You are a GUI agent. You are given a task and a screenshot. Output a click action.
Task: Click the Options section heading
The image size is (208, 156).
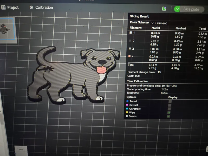[x=131, y=97]
